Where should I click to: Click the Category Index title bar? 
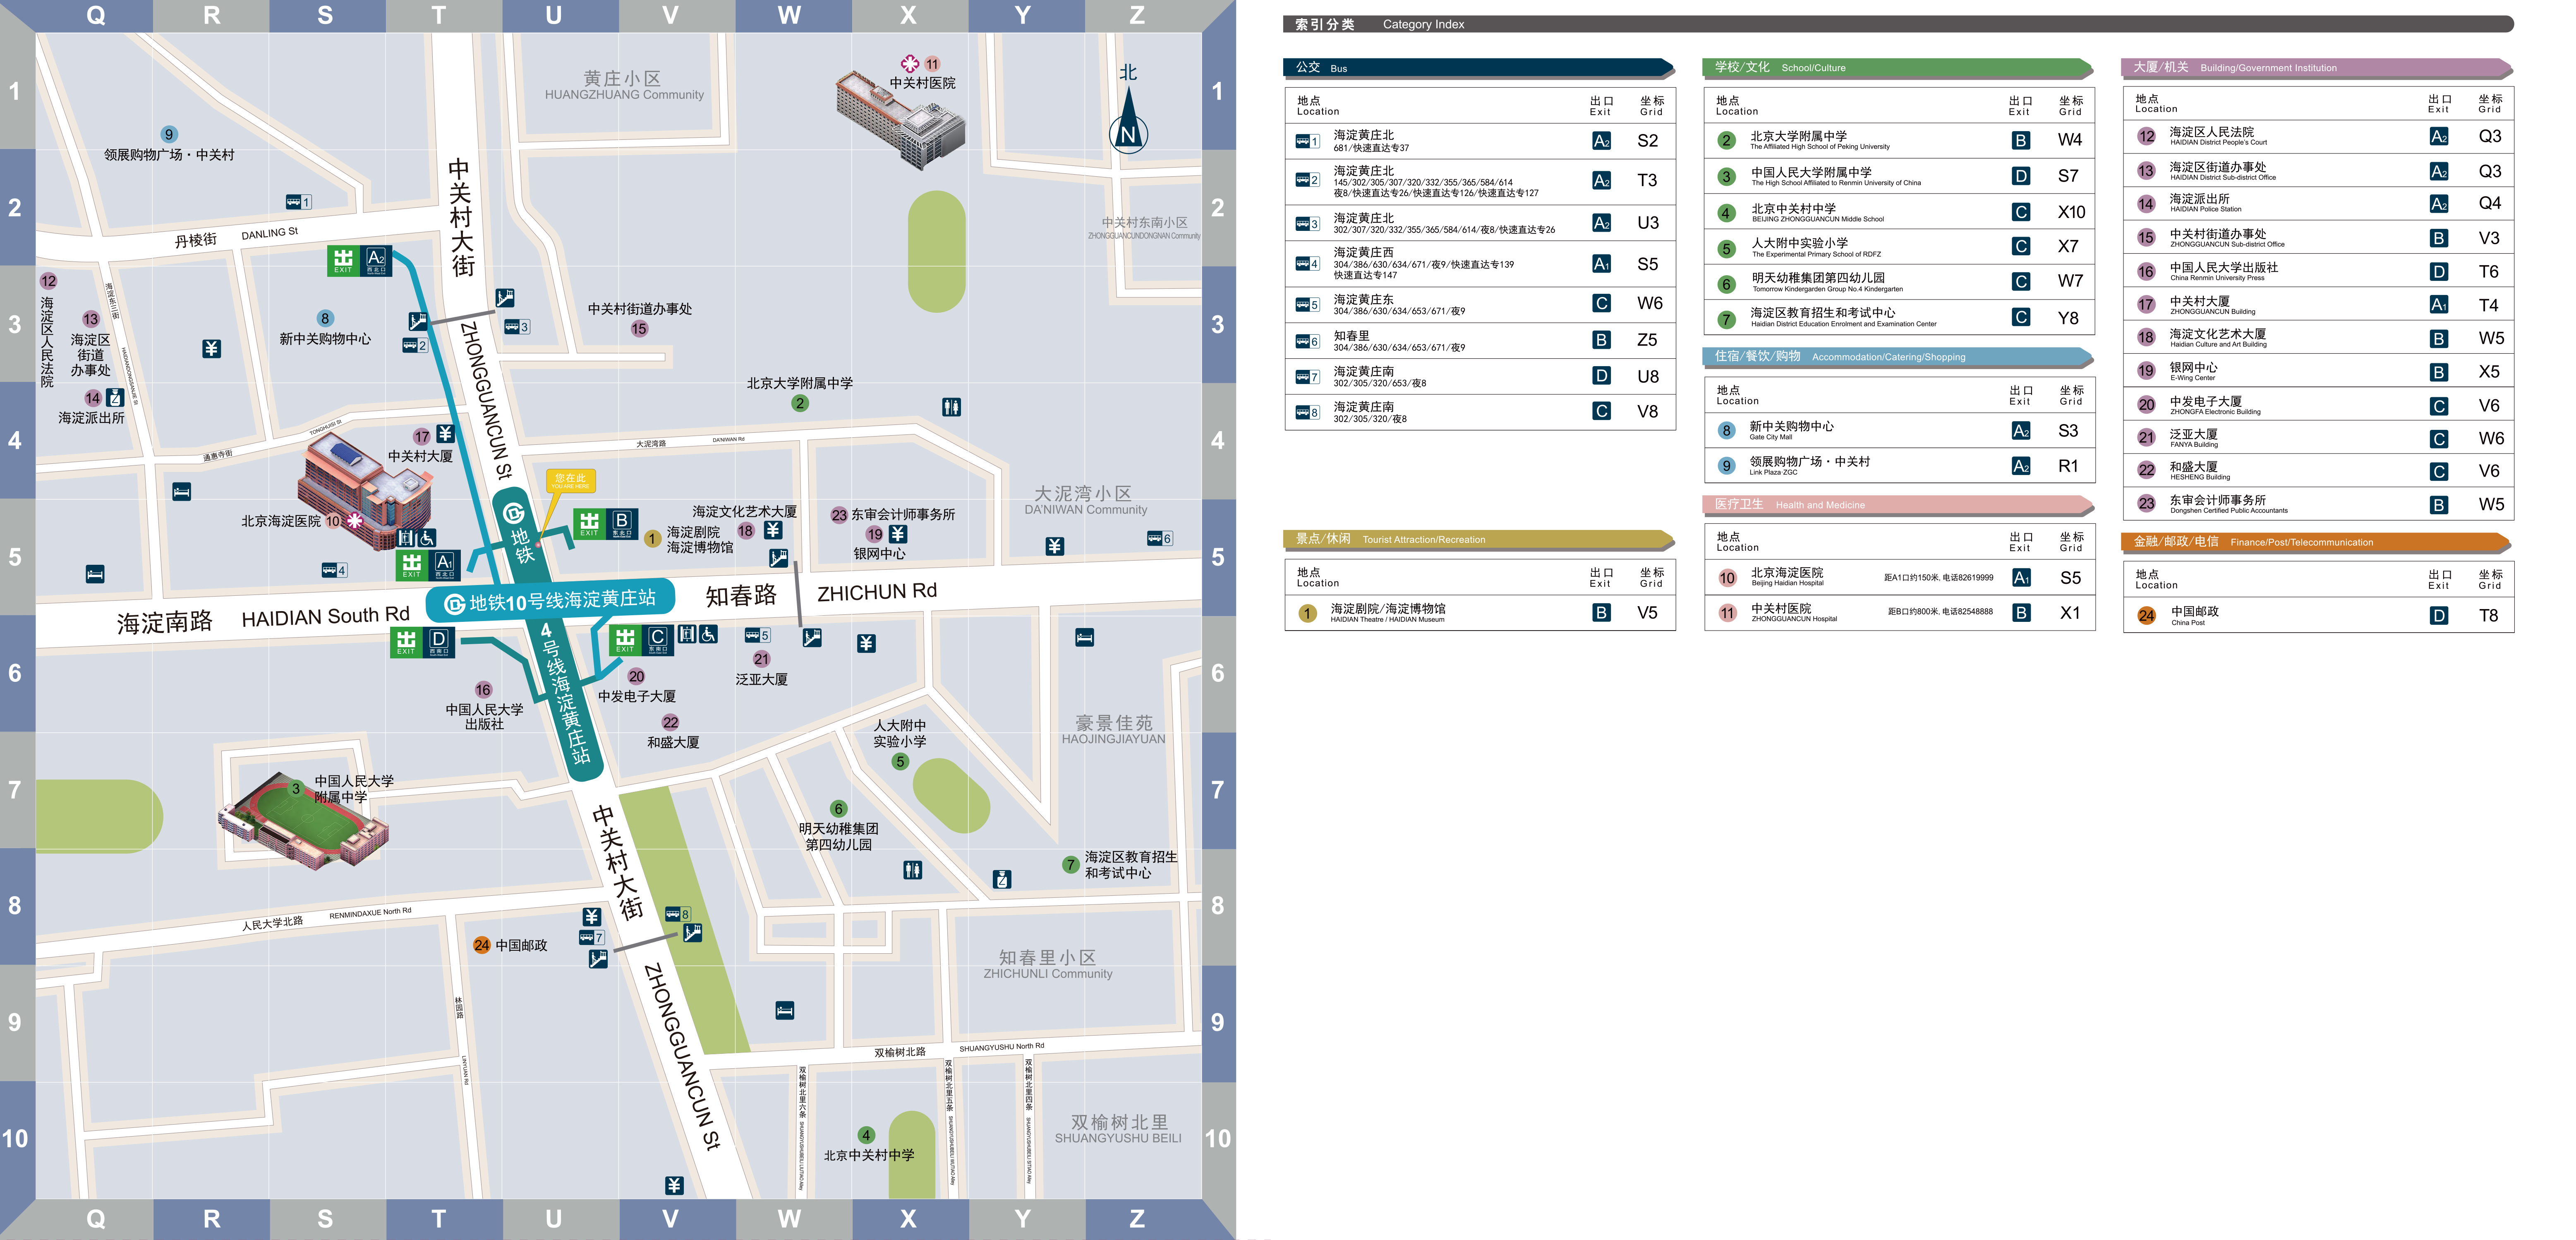click(1898, 24)
